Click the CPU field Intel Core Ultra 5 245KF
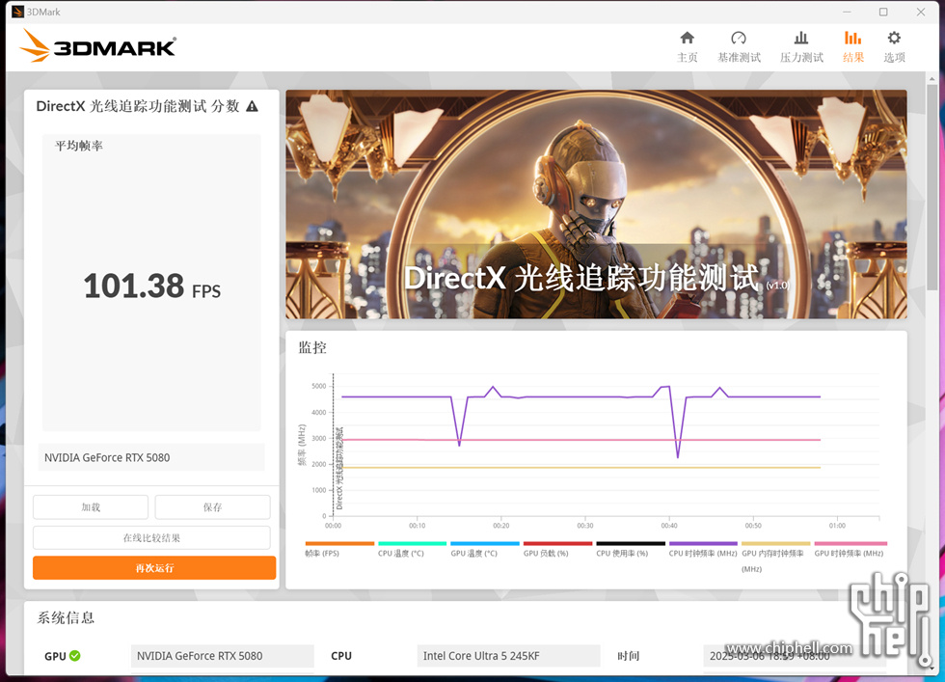The image size is (945, 682). pyautogui.click(x=509, y=656)
